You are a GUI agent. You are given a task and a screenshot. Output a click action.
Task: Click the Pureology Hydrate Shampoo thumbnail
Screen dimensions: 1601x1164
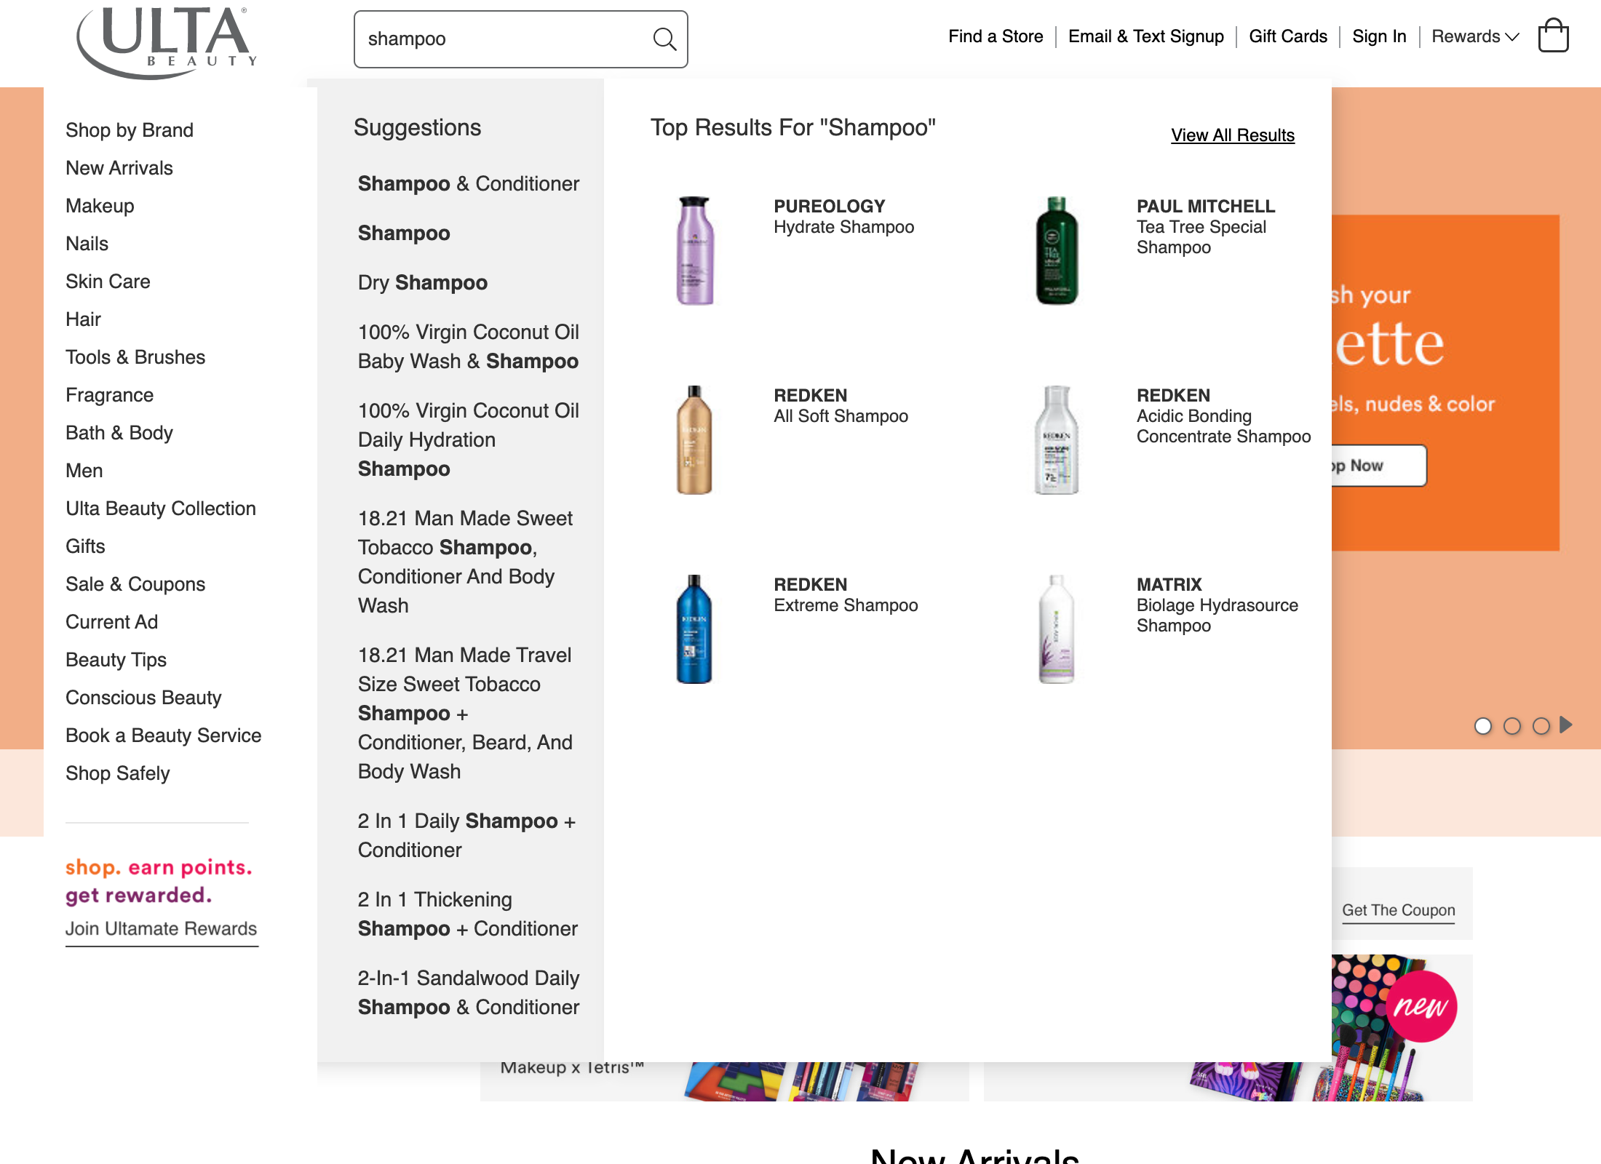[694, 250]
